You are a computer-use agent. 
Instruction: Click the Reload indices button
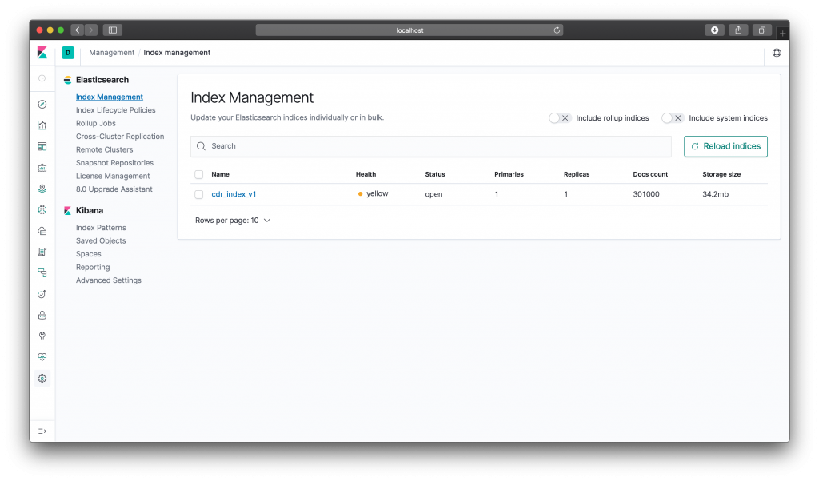pos(725,146)
